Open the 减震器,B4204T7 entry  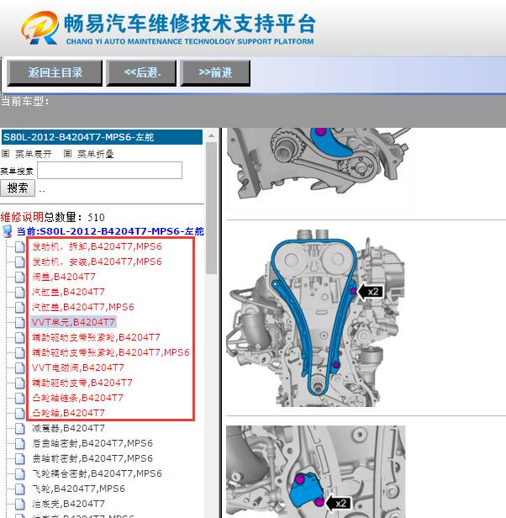pyautogui.click(x=68, y=428)
